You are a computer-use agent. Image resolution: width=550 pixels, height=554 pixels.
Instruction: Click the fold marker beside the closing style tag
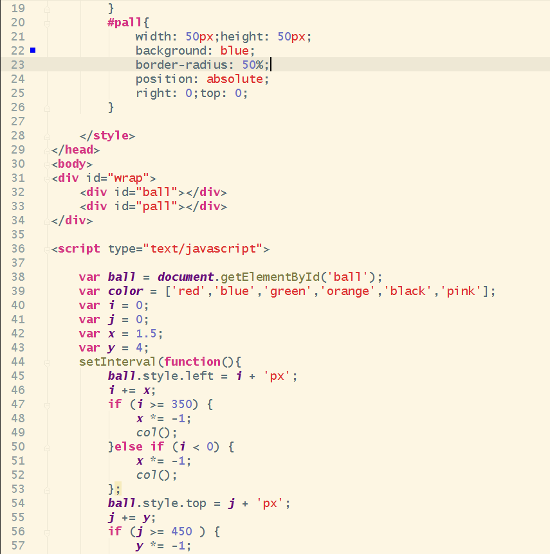[47, 137]
